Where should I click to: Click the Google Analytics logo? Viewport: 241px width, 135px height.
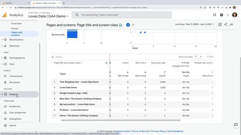5,15
